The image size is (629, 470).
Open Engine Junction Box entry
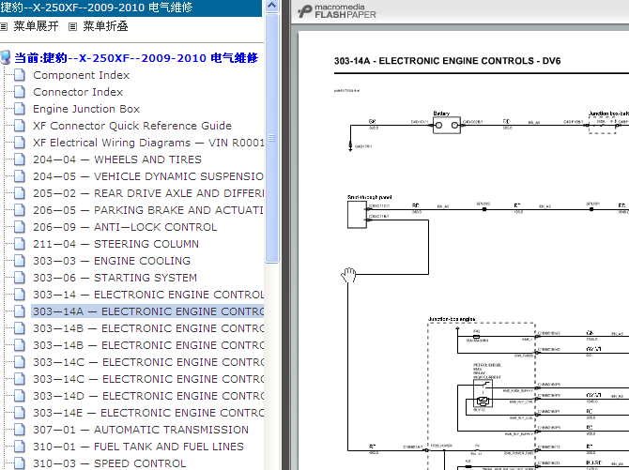coord(86,109)
